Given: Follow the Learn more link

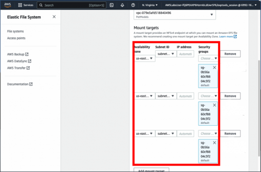Looking at the screenshot, I should [x=226, y=36].
